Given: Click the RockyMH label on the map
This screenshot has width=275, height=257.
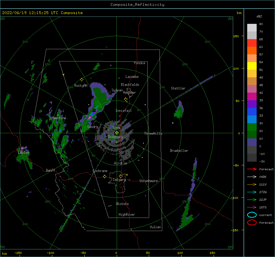Looking at the screenshot, I should click(81, 86).
